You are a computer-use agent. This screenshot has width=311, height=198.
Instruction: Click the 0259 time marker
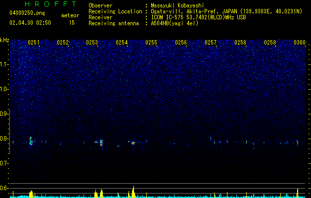tap(270, 43)
